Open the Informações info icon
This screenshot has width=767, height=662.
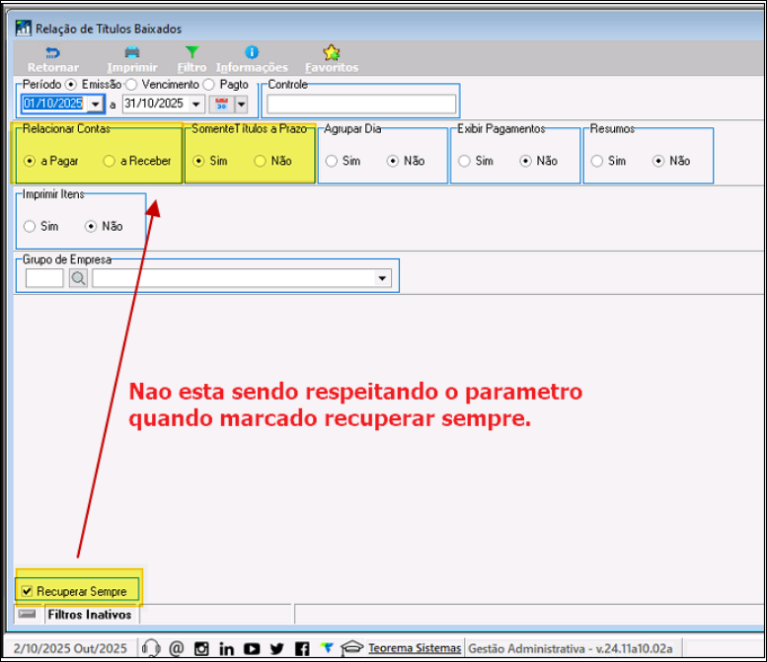[252, 52]
